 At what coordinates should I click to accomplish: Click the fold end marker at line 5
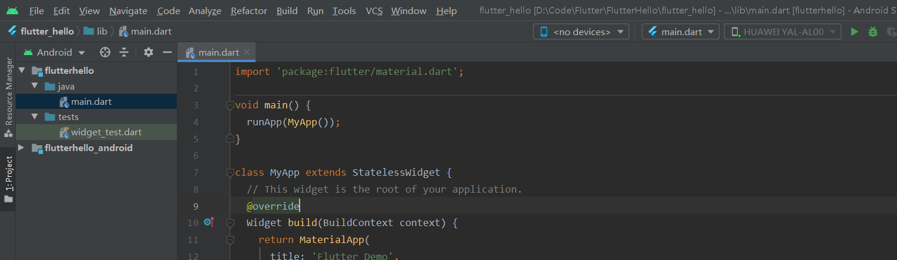[x=230, y=139]
